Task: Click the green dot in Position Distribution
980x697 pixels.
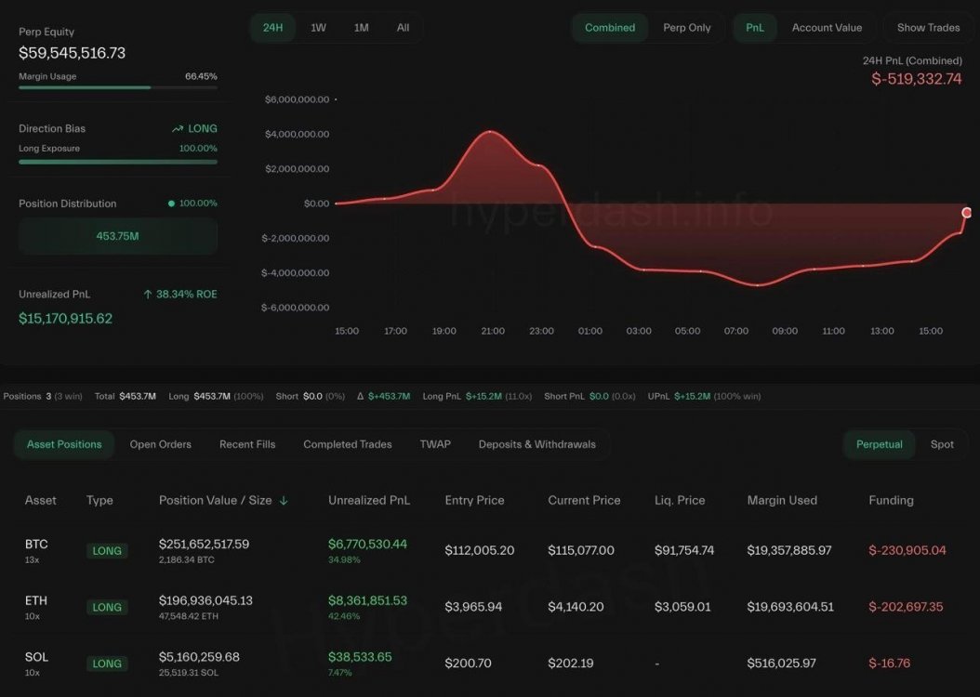Action: point(171,204)
